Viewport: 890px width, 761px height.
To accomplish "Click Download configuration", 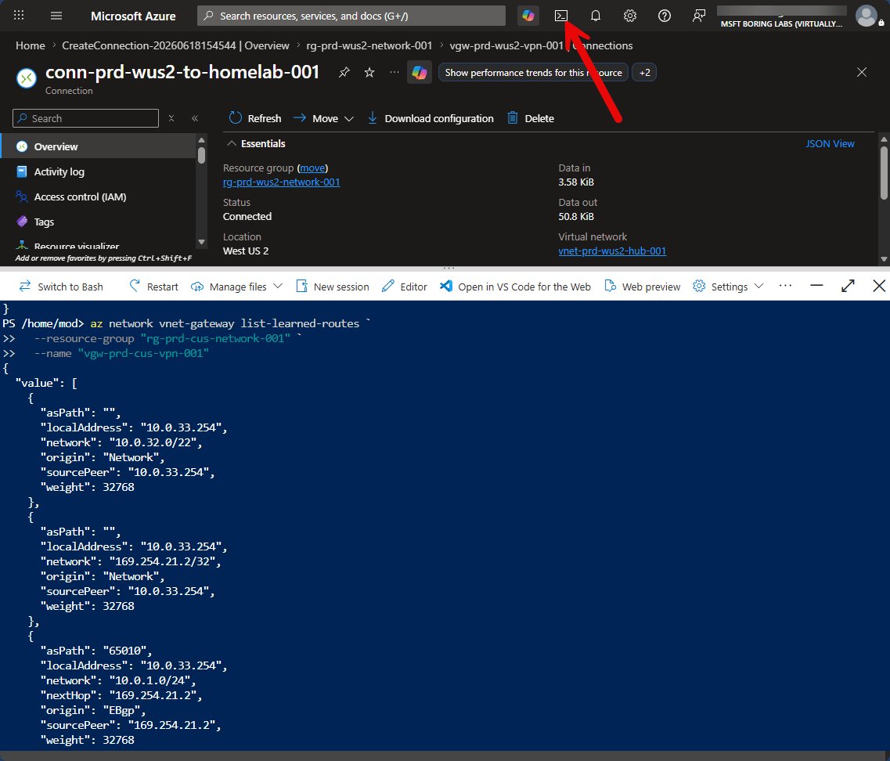I will 431,118.
